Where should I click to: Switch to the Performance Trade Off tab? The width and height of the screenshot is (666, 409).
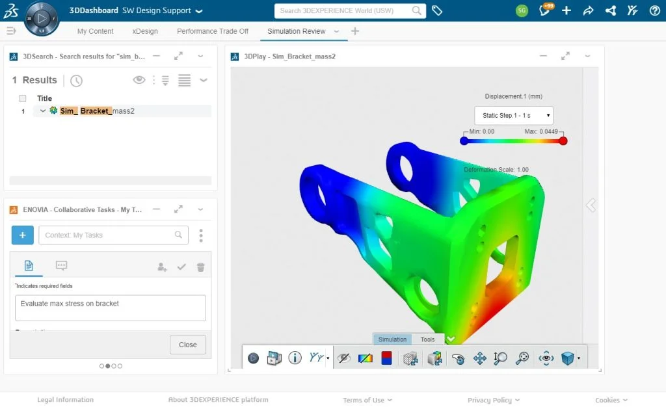coord(213,31)
